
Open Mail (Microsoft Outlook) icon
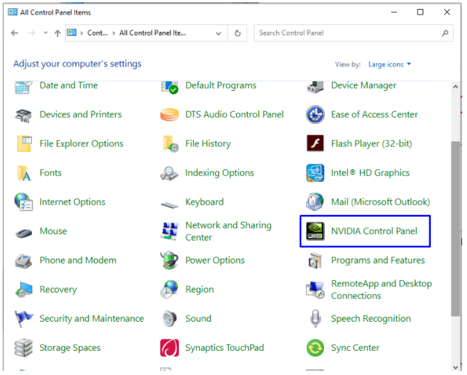coord(315,202)
